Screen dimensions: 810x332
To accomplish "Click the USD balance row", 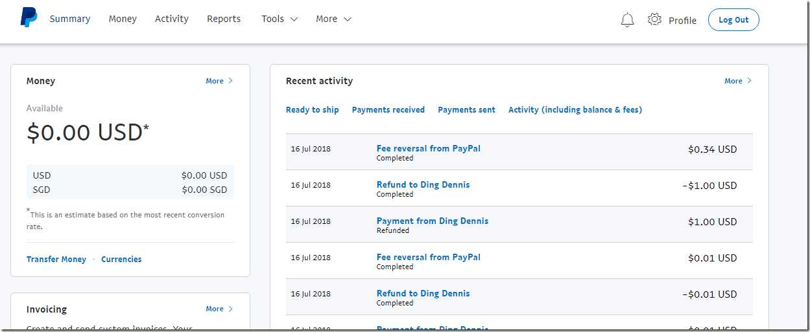I will (130, 175).
